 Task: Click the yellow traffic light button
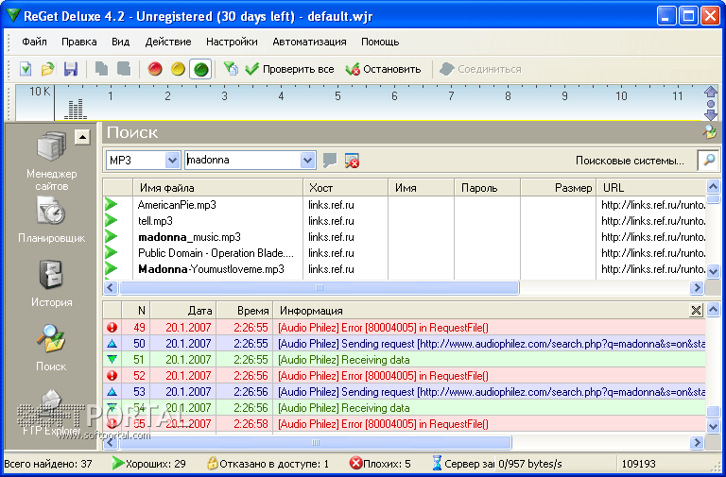pos(178,69)
